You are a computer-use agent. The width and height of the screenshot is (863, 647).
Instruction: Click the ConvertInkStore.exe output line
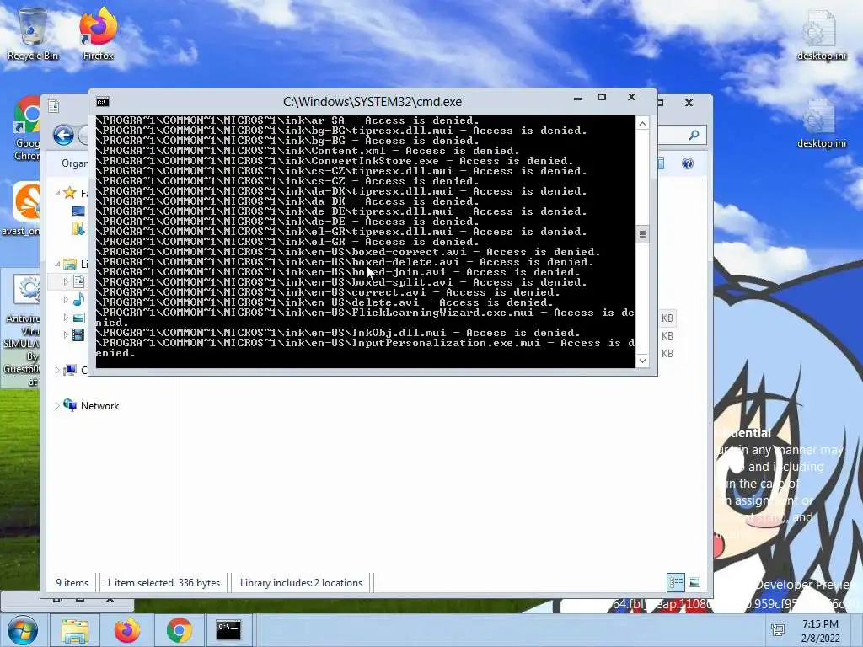click(335, 161)
